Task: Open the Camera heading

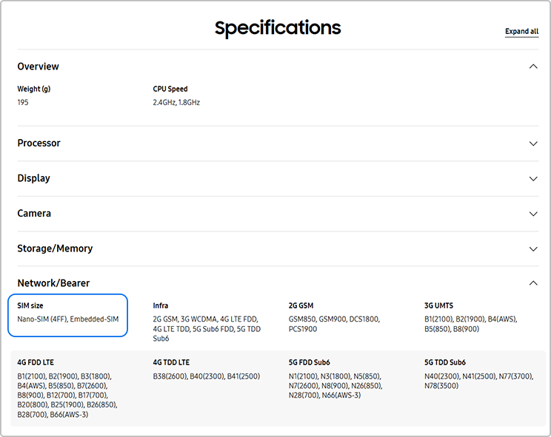Action: (34, 213)
